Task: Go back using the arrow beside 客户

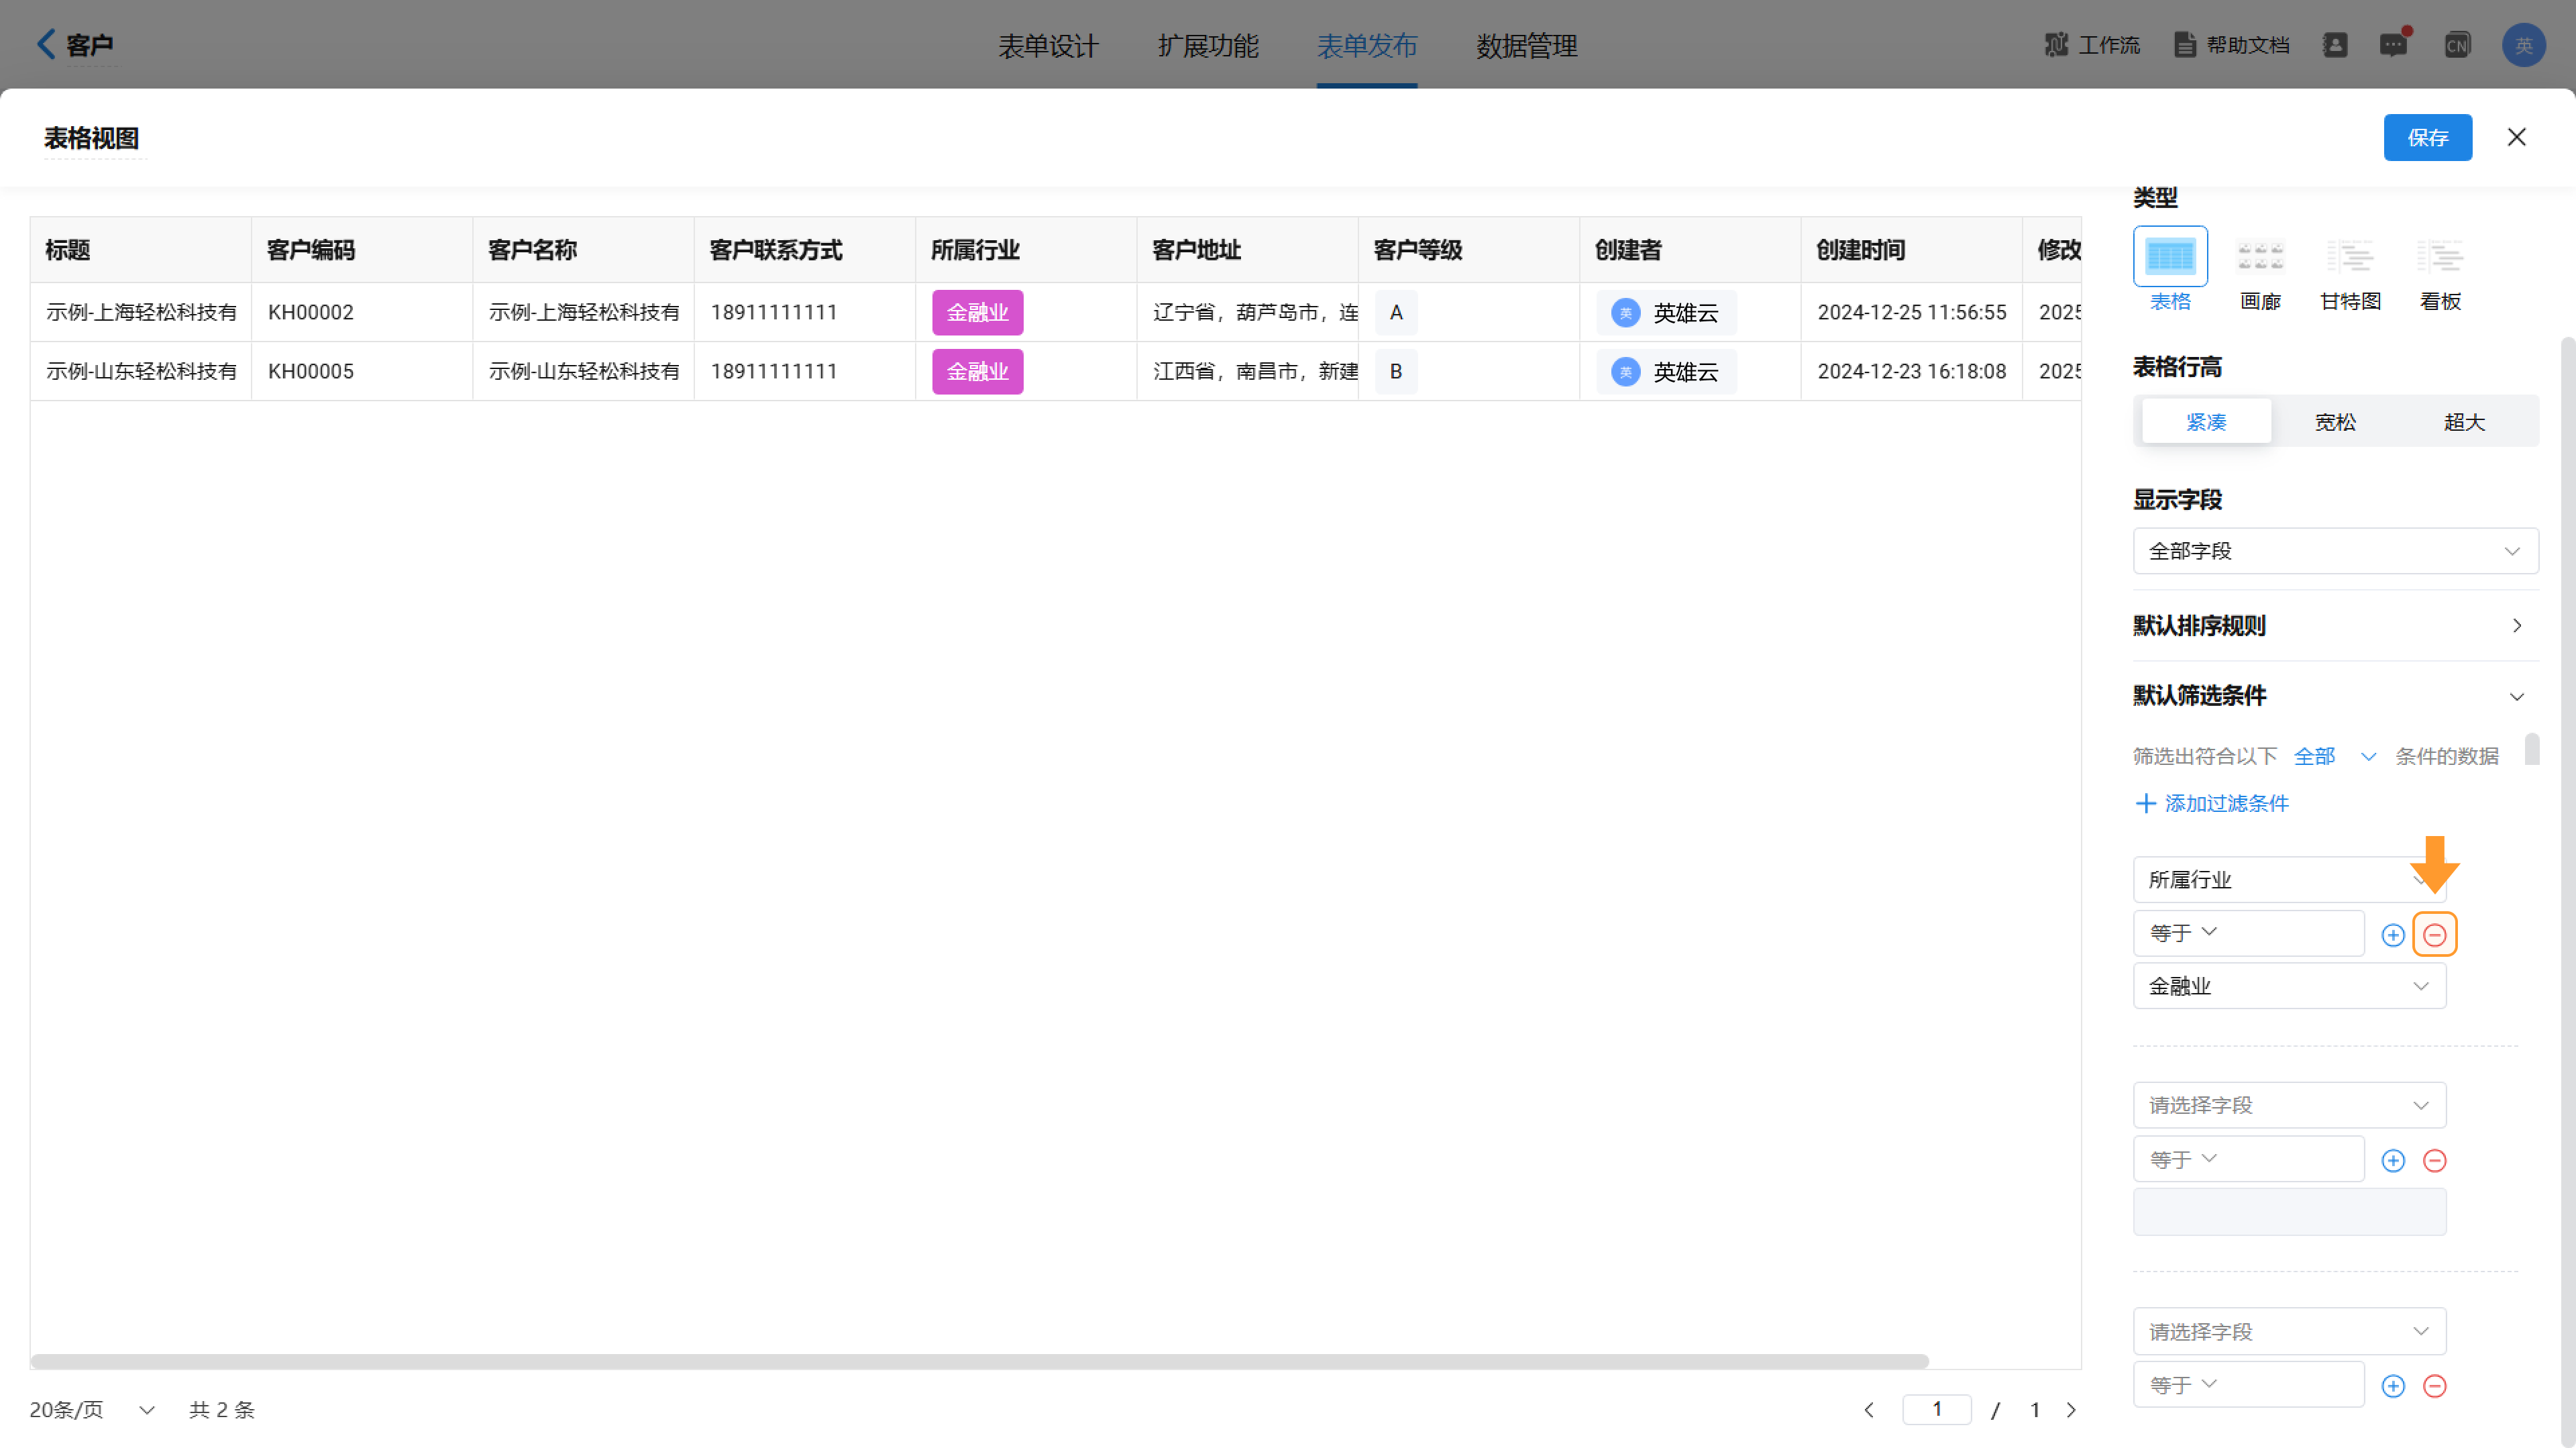Action: click(46, 44)
